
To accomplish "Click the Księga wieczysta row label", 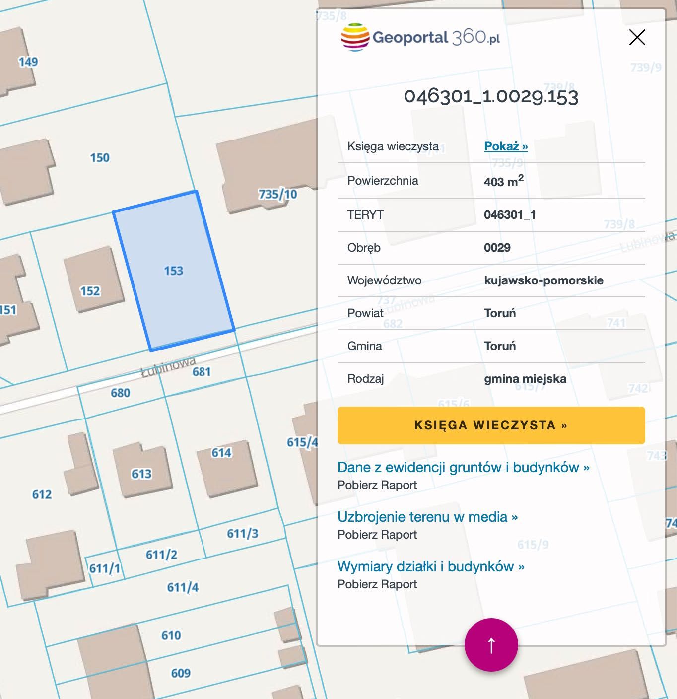I will 393,146.
